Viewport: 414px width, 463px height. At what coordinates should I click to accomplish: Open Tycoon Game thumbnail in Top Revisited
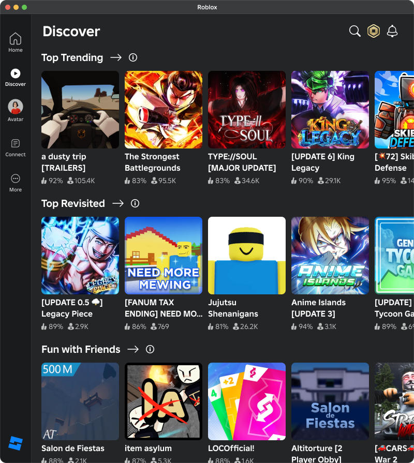(x=394, y=256)
